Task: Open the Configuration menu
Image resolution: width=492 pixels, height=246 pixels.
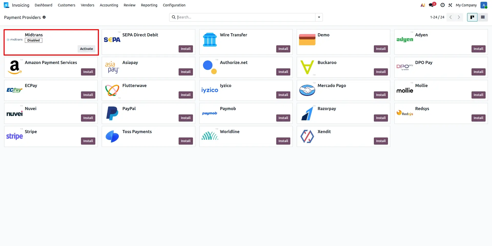Action: pos(174,5)
